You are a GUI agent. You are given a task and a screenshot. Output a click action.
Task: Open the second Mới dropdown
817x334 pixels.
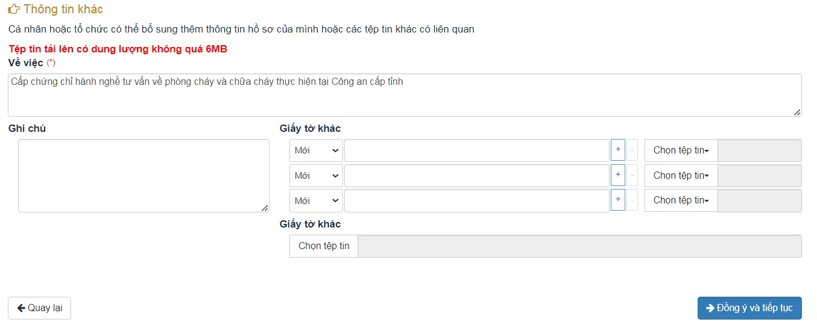[316, 176]
